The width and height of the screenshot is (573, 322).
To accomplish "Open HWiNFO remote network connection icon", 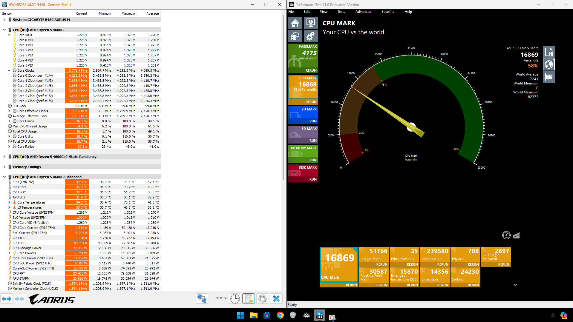I will [x=202, y=299].
